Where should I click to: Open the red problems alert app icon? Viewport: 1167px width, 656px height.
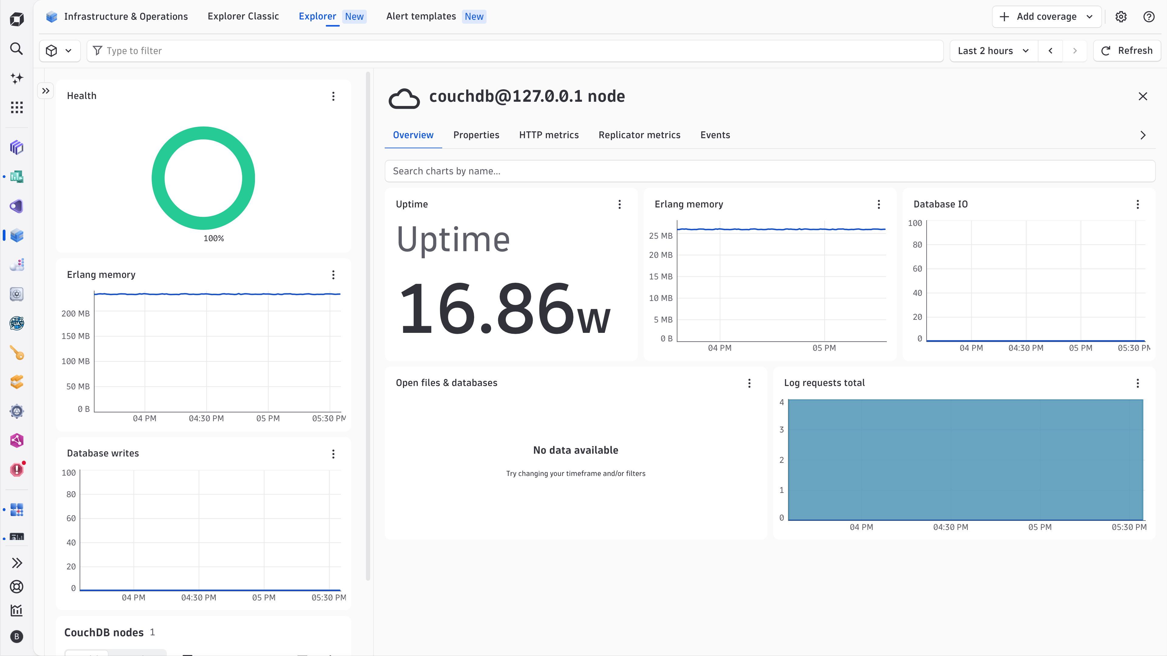17,470
